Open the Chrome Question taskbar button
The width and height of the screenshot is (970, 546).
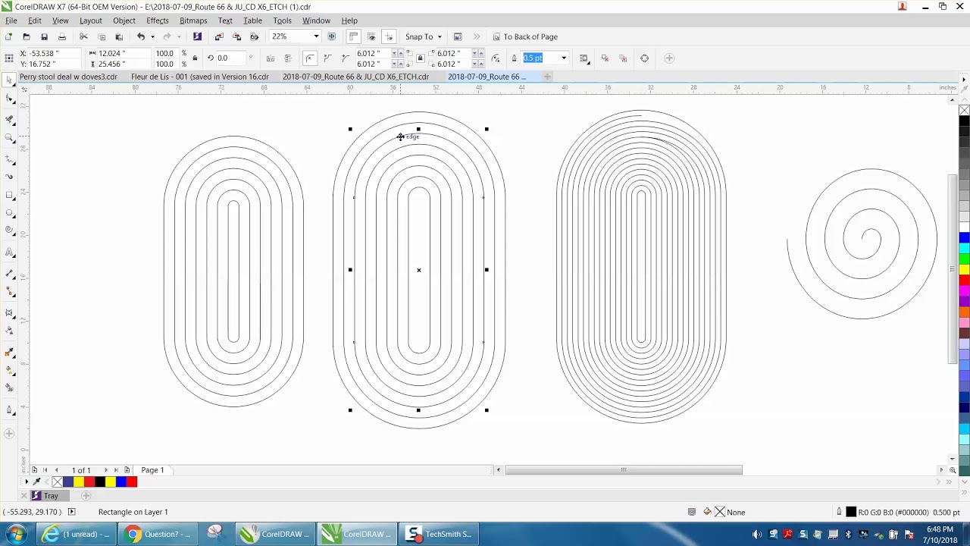tap(158, 534)
